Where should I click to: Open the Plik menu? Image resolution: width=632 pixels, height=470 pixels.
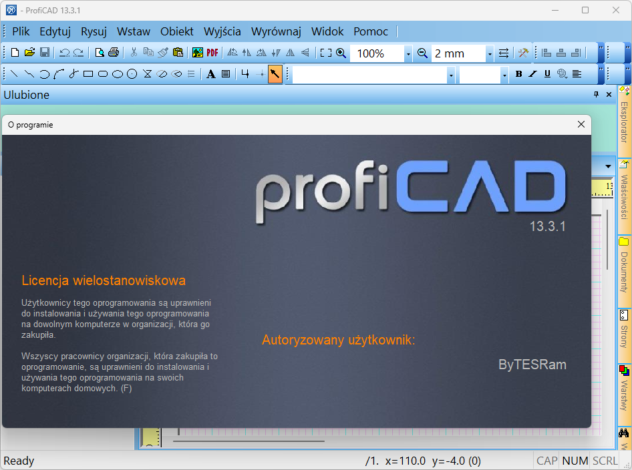(x=21, y=31)
